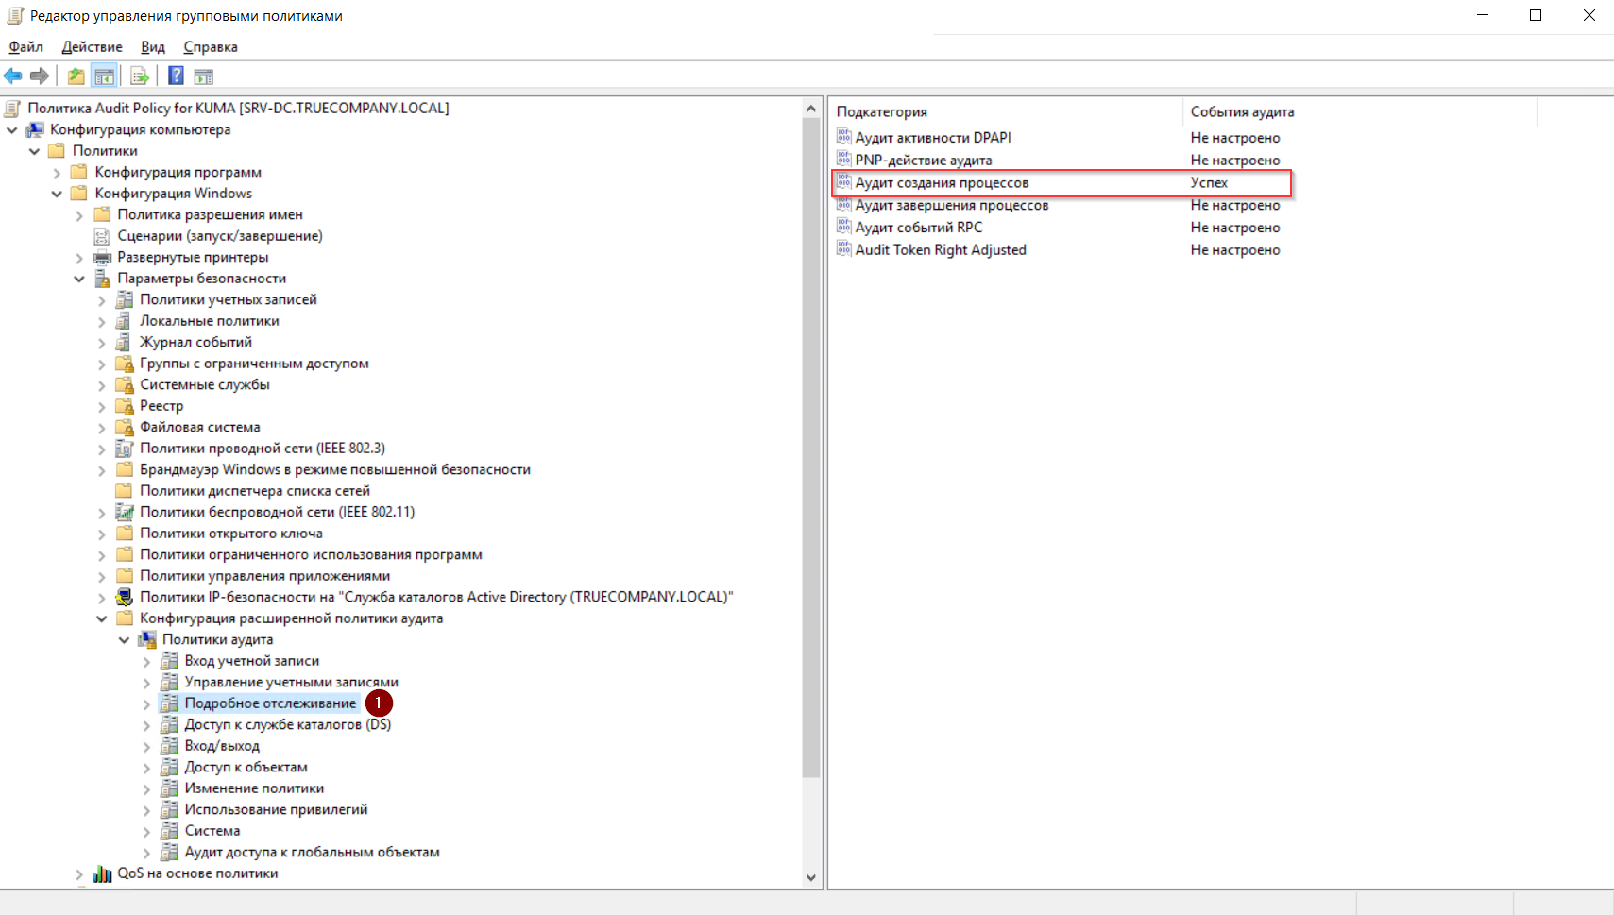Toggle the Show/Hide action pane button
This screenshot has width=1614, height=915.
click(203, 76)
